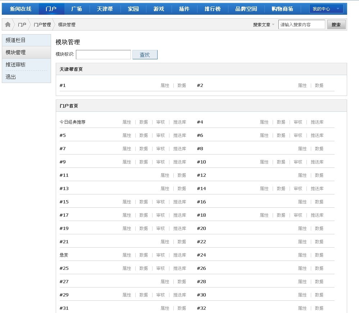359x313 pixels.
Task: Open 数据 for module #9
Action: [x=144, y=162]
